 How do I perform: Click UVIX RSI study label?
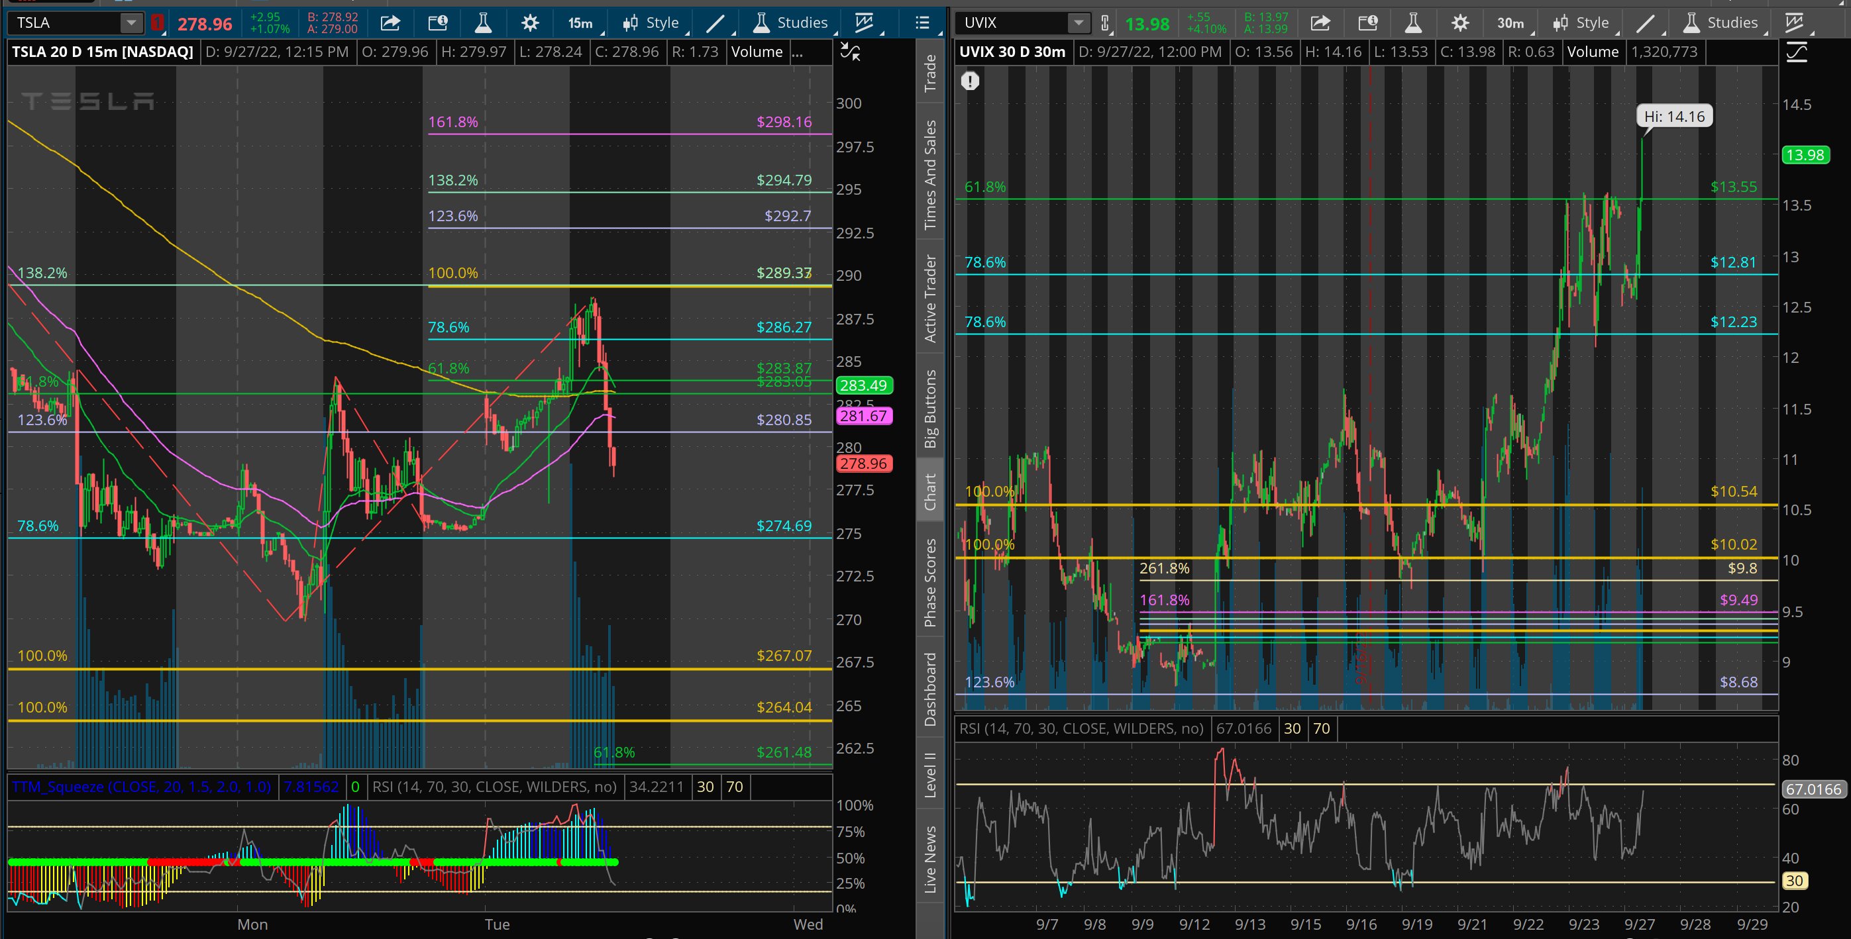[1081, 728]
